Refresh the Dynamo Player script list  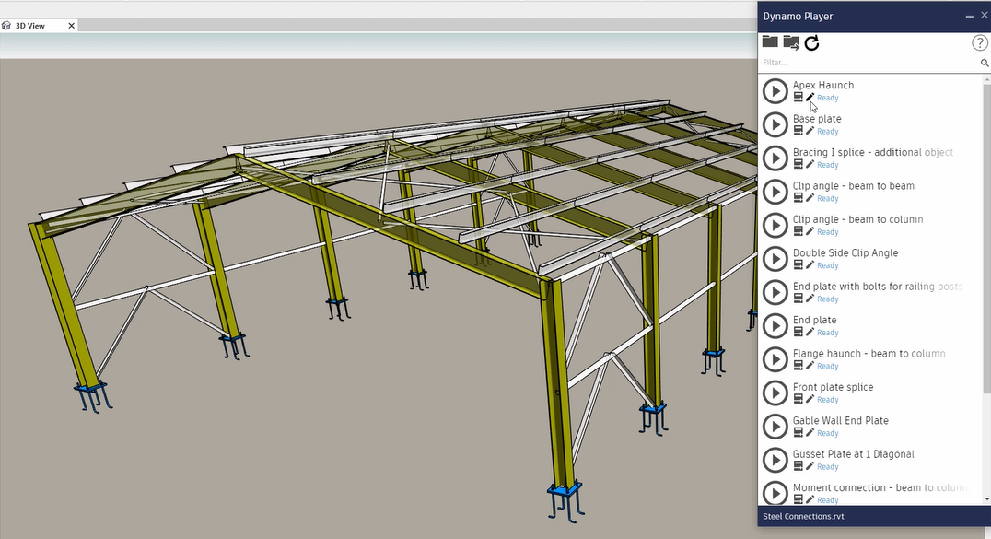coord(811,42)
